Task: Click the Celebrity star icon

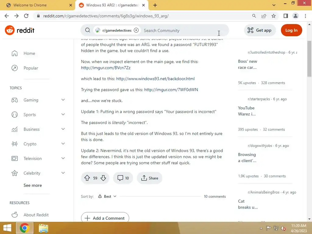Action: tap(15, 173)
